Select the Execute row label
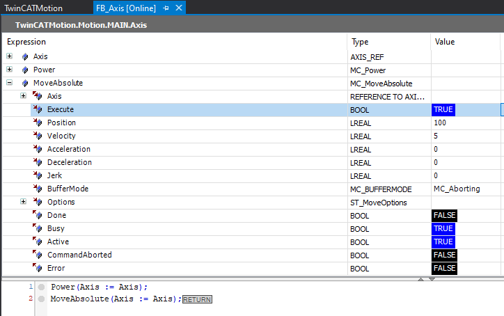The width and height of the screenshot is (504, 316). 61,109
